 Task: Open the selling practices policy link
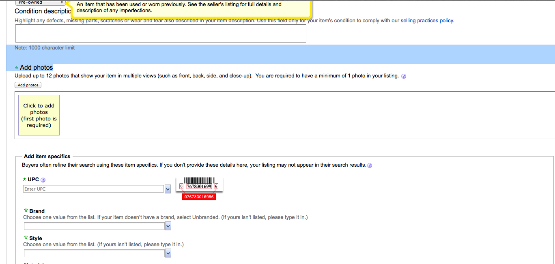click(427, 21)
